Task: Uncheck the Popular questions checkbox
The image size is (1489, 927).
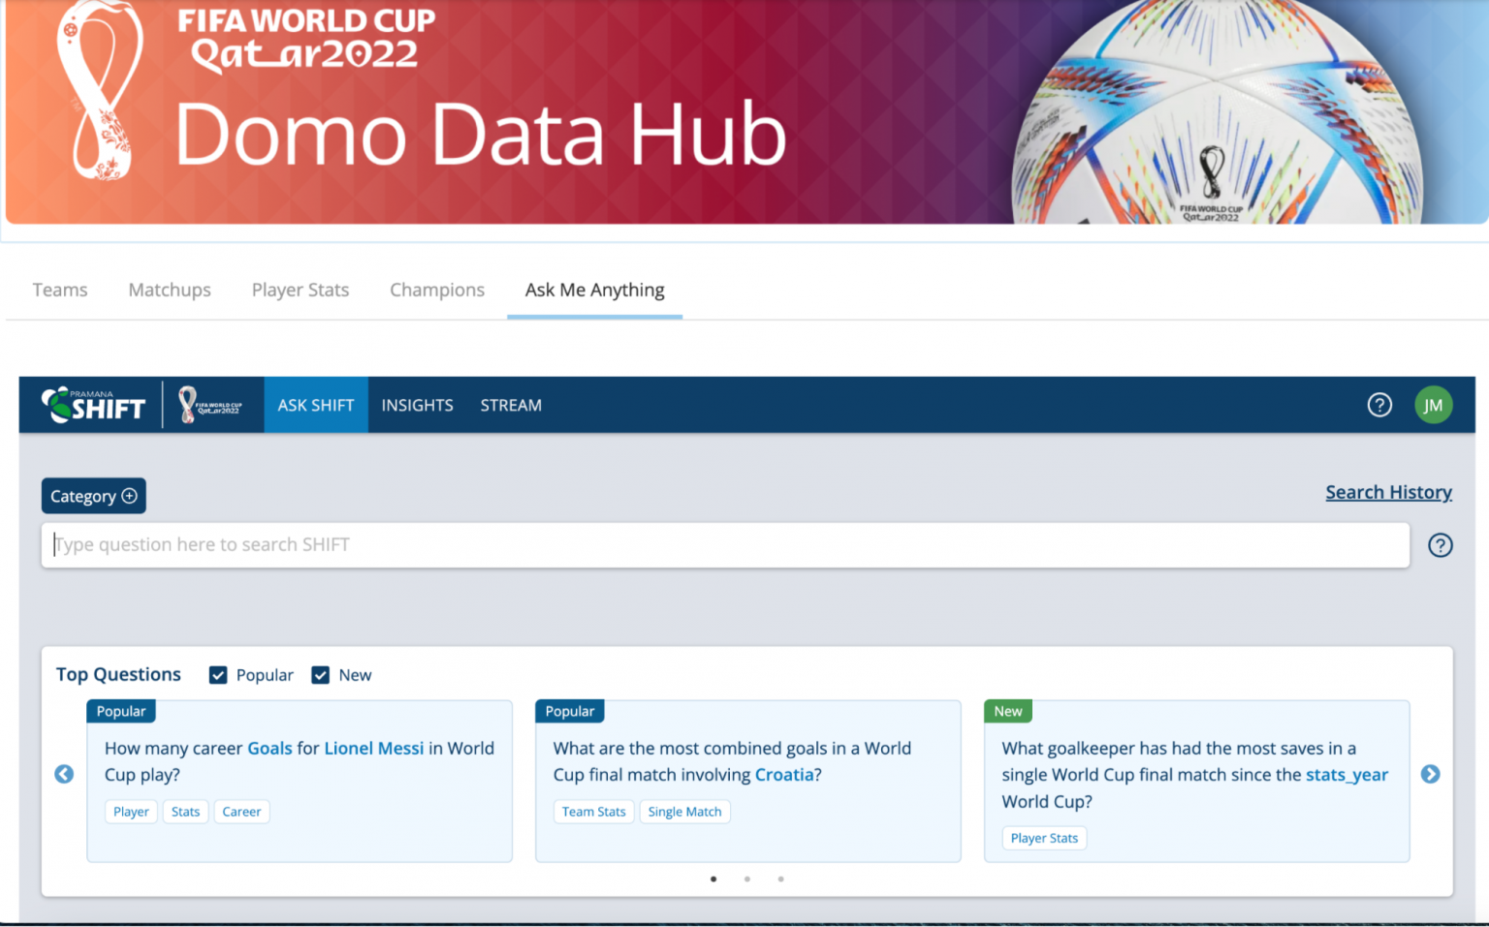Action: pos(219,674)
